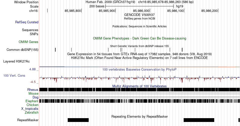Select the Mouse alignment row label
The height and width of the screenshot is (126, 240).
(x=33, y=93)
